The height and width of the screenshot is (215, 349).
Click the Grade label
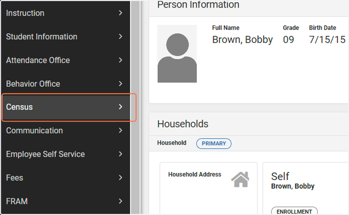pos(291,28)
